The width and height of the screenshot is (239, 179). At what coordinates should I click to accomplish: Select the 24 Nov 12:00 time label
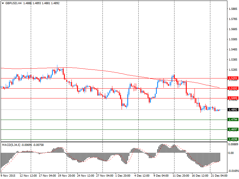(86, 176)
